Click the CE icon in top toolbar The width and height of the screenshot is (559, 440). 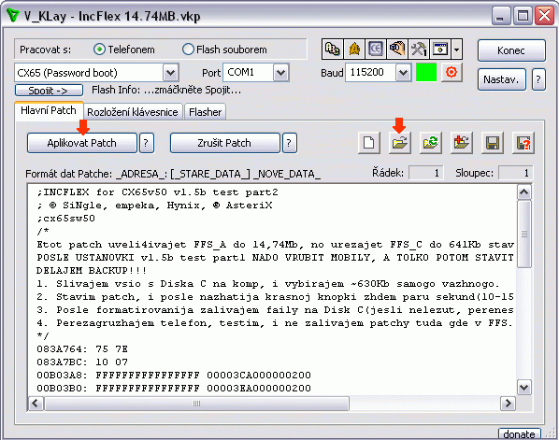(376, 49)
